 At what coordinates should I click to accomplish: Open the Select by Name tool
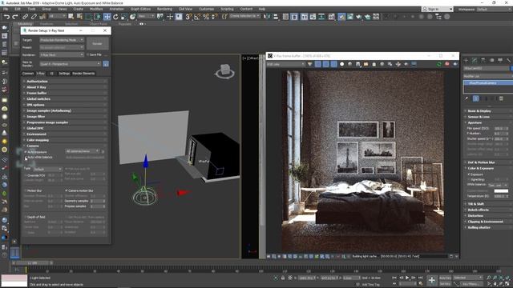[x=79, y=17]
